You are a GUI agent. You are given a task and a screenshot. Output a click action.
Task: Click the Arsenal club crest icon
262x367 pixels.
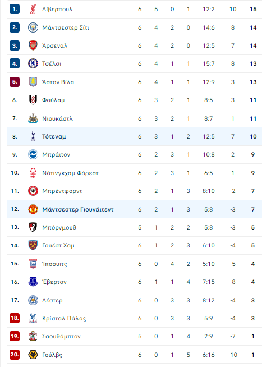[33, 45]
